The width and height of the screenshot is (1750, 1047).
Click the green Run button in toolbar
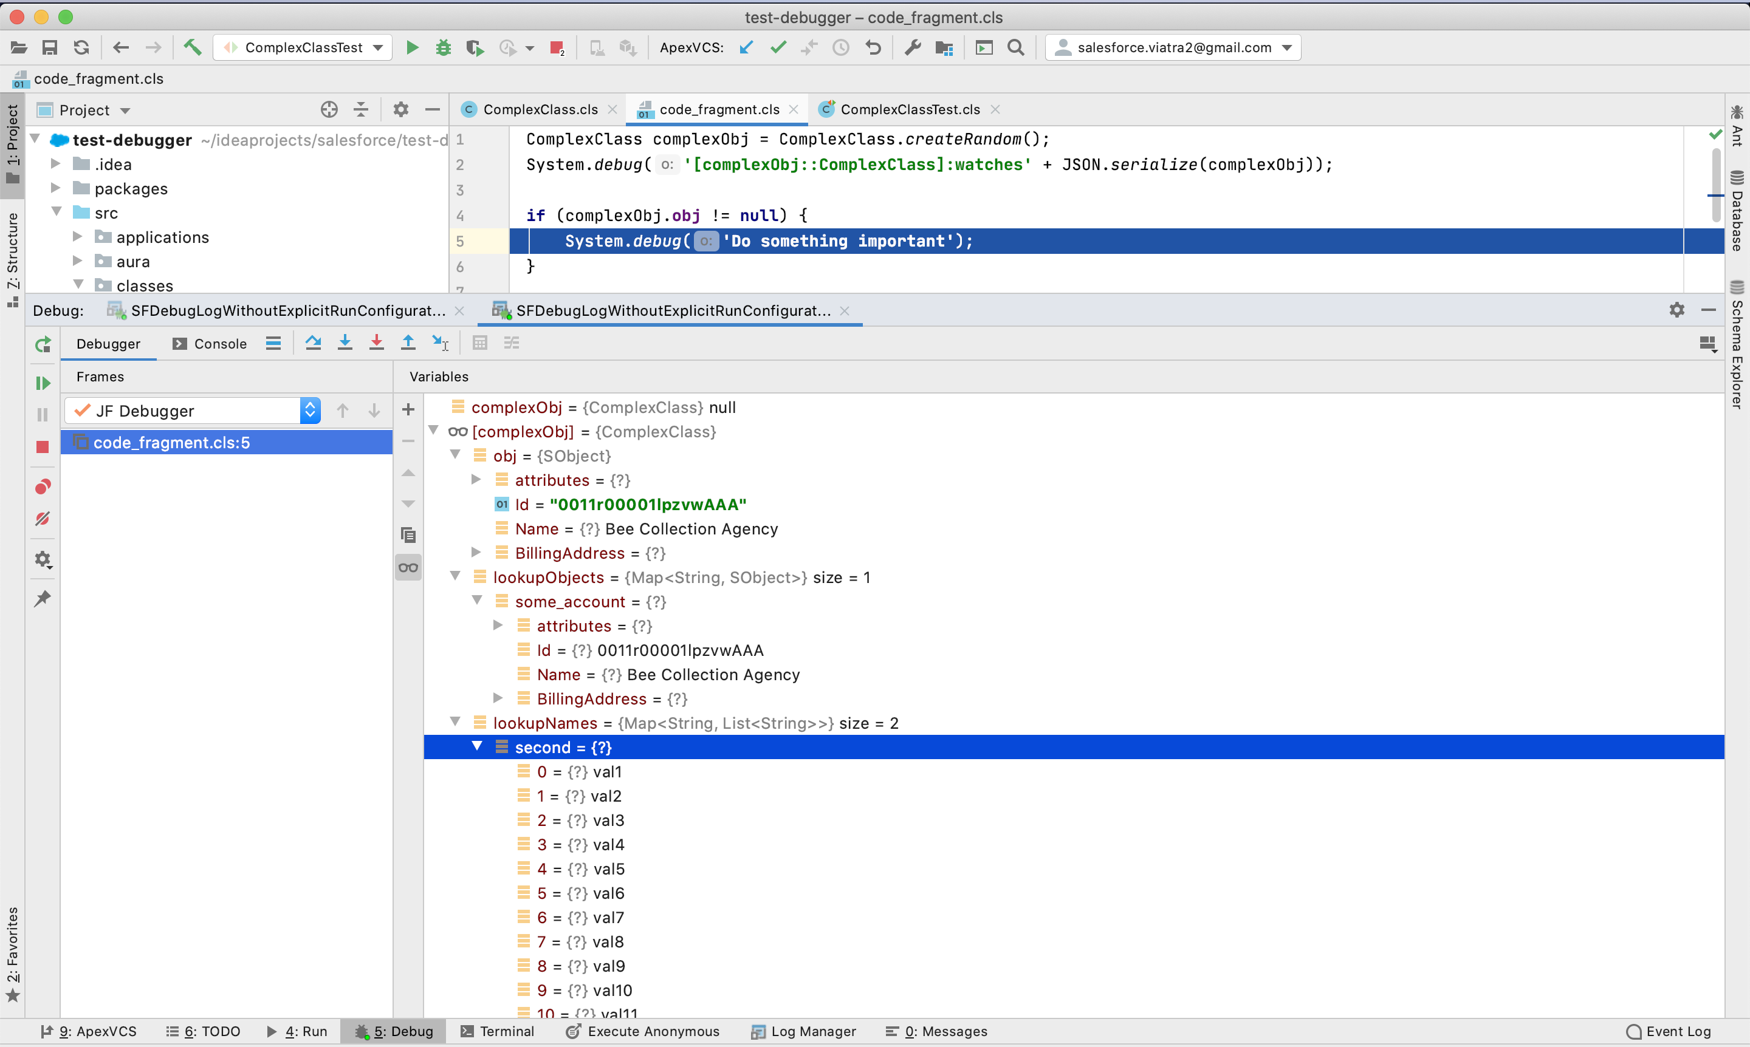tap(412, 47)
